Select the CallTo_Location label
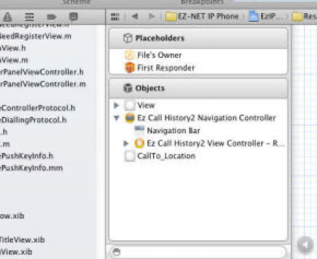This screenshot has width=317, height=259. pos(166,156)
